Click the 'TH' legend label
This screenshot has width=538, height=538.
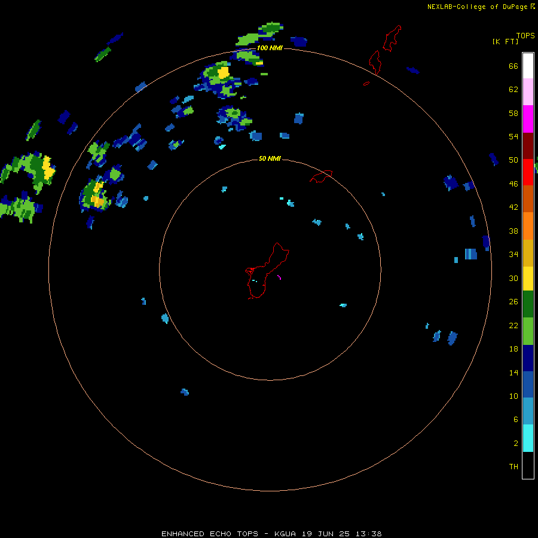[513, 467]
